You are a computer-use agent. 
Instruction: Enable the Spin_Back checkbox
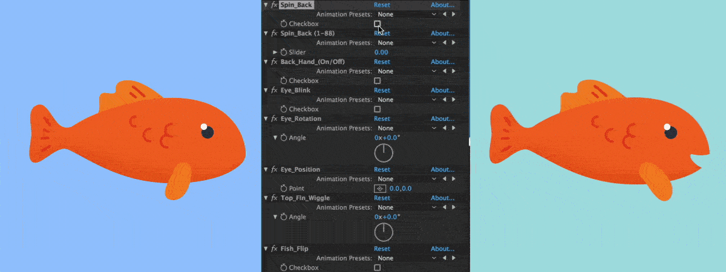click(378, 24)
